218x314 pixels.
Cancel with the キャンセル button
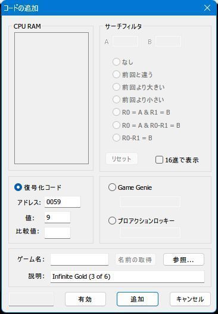190,299
